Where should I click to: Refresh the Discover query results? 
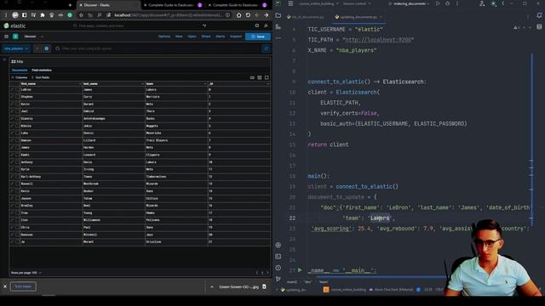[x=267, y=48]
